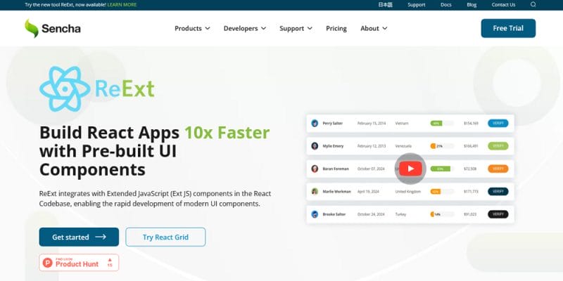Open the Docs link in top bar
The image size is (563, 281).
point(445,5)
